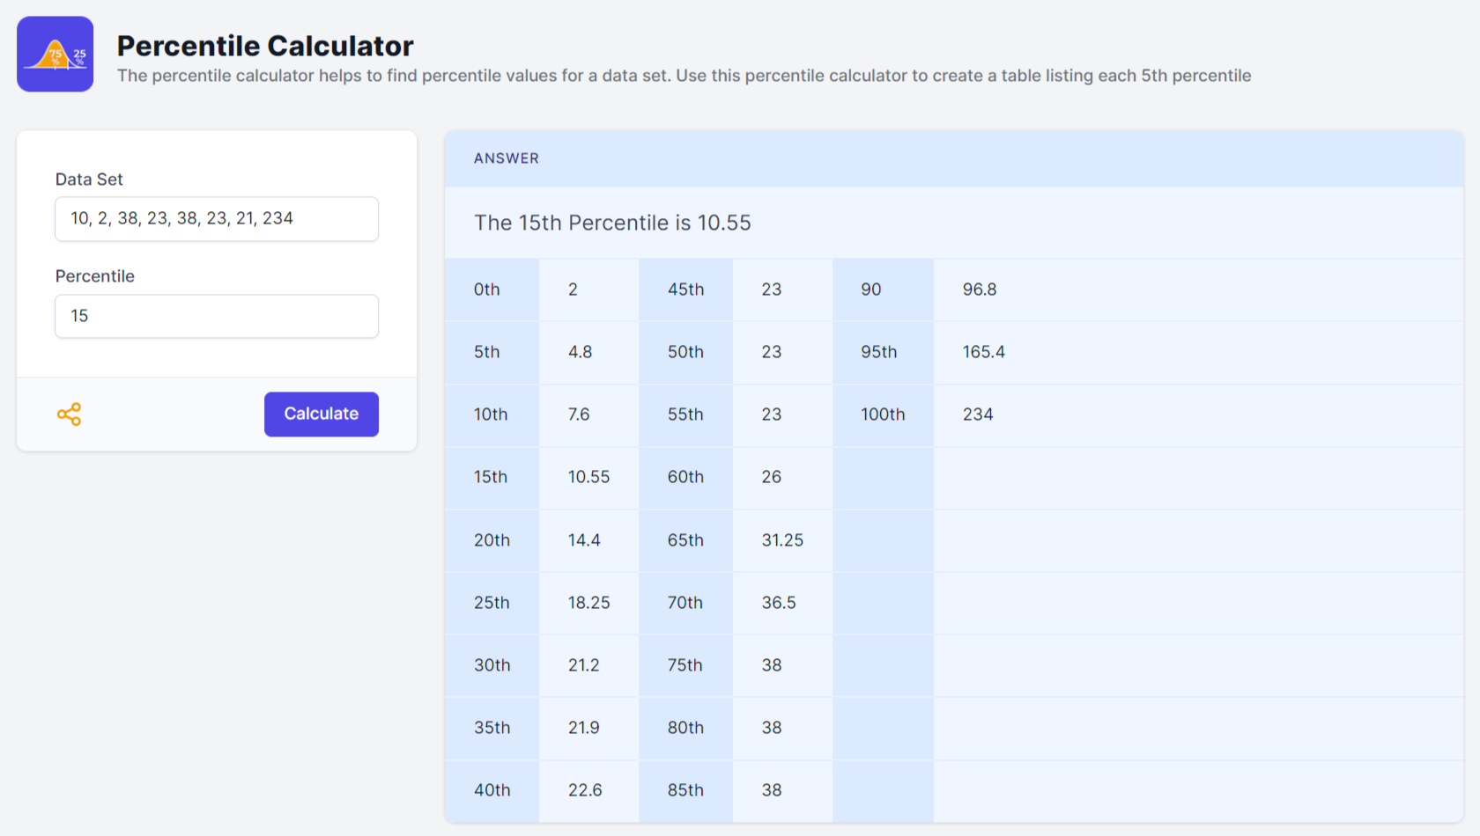Click the 0th percentile row label
The width and height of the screenshot is (1480, 836).
click(487, 290)
